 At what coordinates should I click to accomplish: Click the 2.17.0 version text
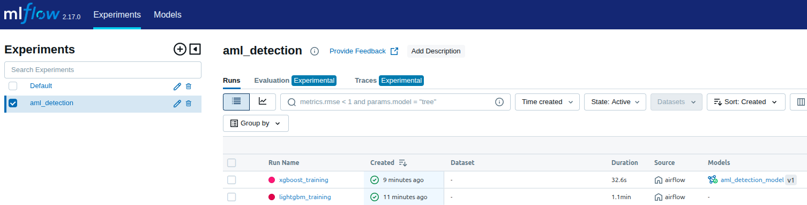point(71,17)
